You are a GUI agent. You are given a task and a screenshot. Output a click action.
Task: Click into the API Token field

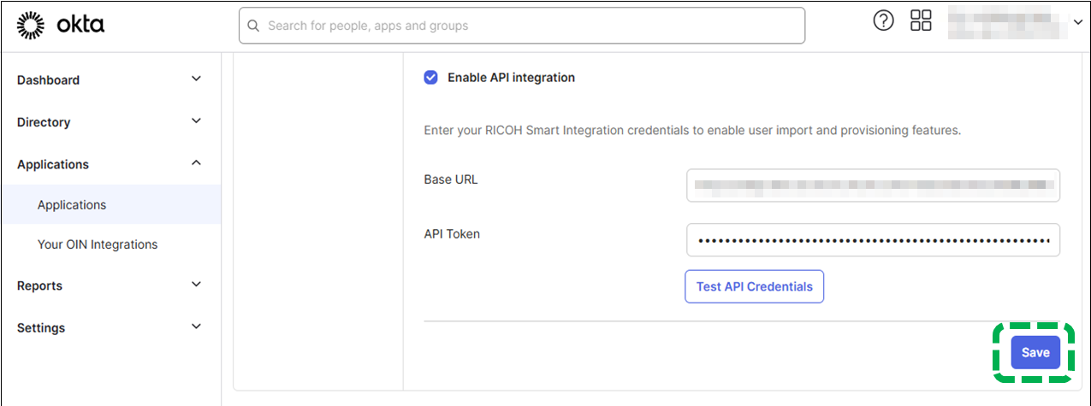point(873,240)
